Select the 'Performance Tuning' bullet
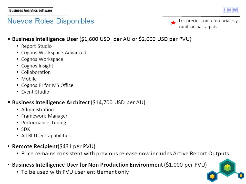This screenshot has height=184, width=246. click(44, 122)
